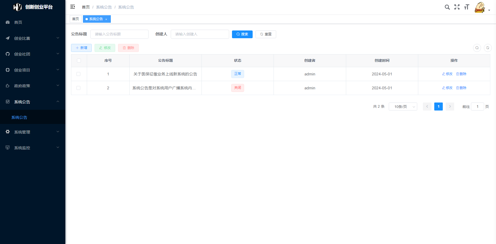
Task: Collapse the 系统公告 menu chevron
Action: [58, 101]
